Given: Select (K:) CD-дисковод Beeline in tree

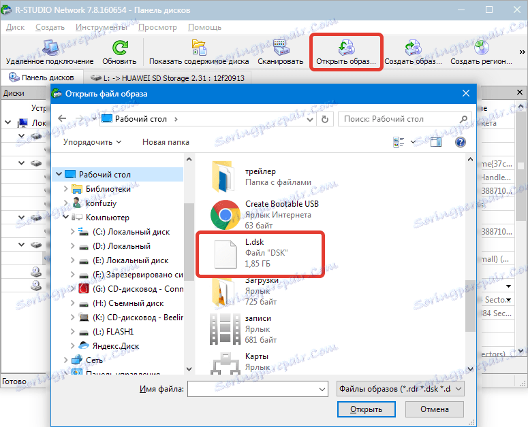Looking at the screenshot, I should 138,317.
